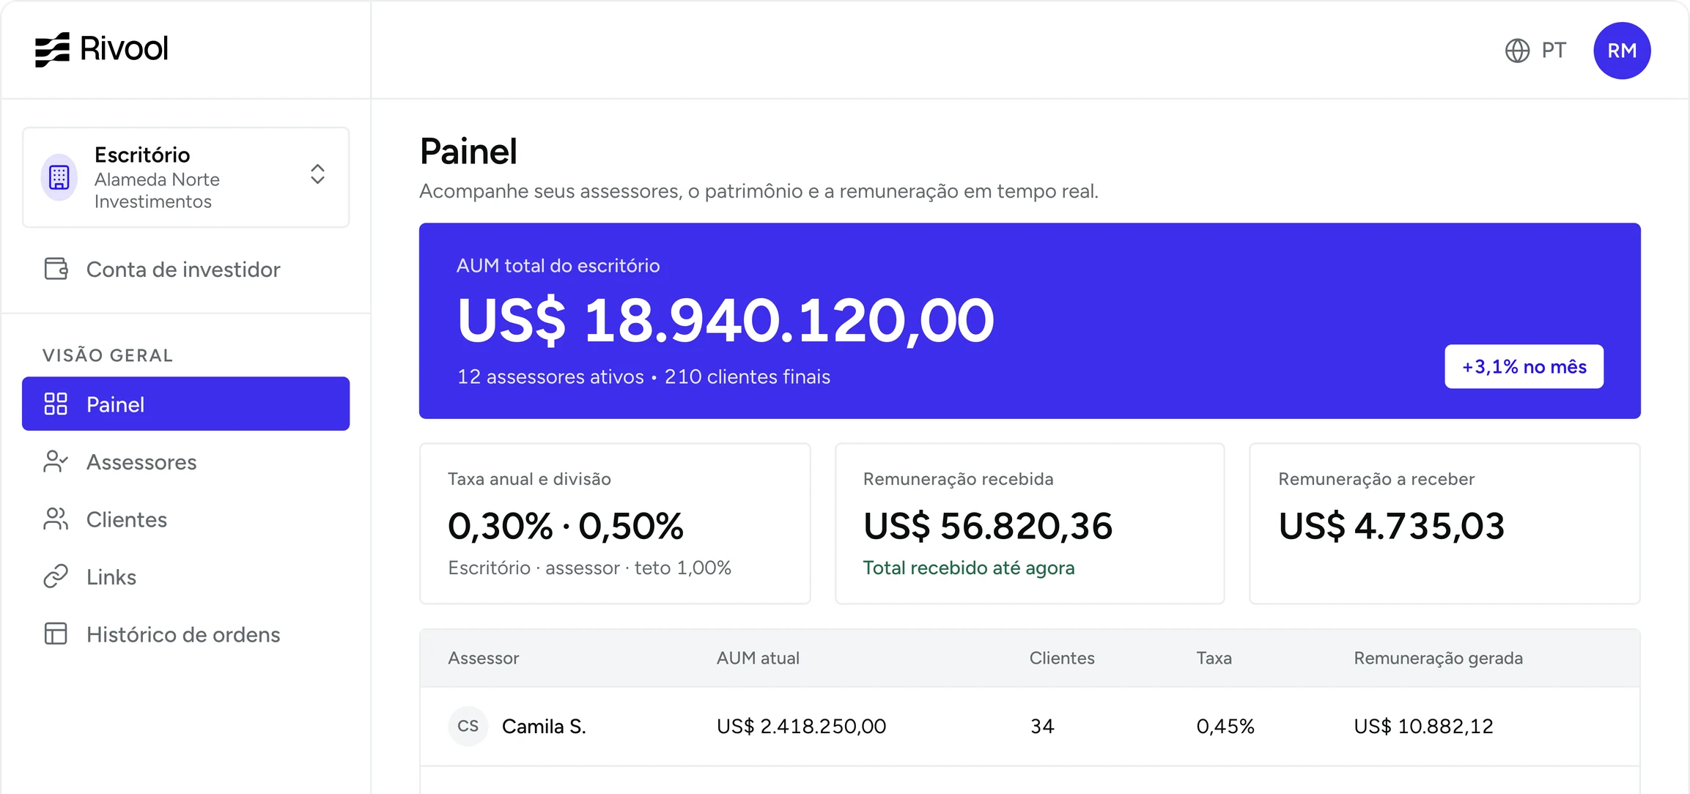Screen dimensions: 1690x794
Task: Click the Taxa anual e divisão card
Action: tap(615, 524)
